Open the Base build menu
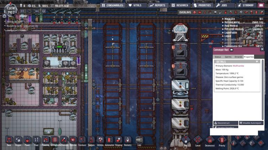Viewport: 268px width, 150px height. click(x=9, y=141)
